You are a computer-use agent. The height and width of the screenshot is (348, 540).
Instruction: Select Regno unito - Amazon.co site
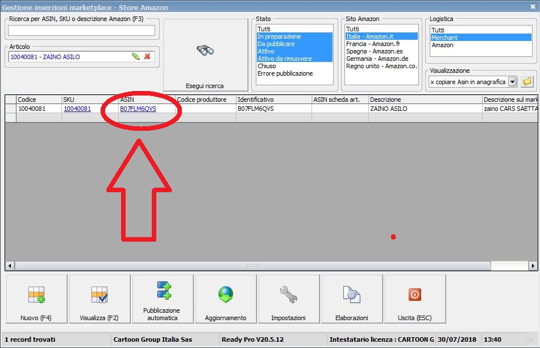[381, 66]
